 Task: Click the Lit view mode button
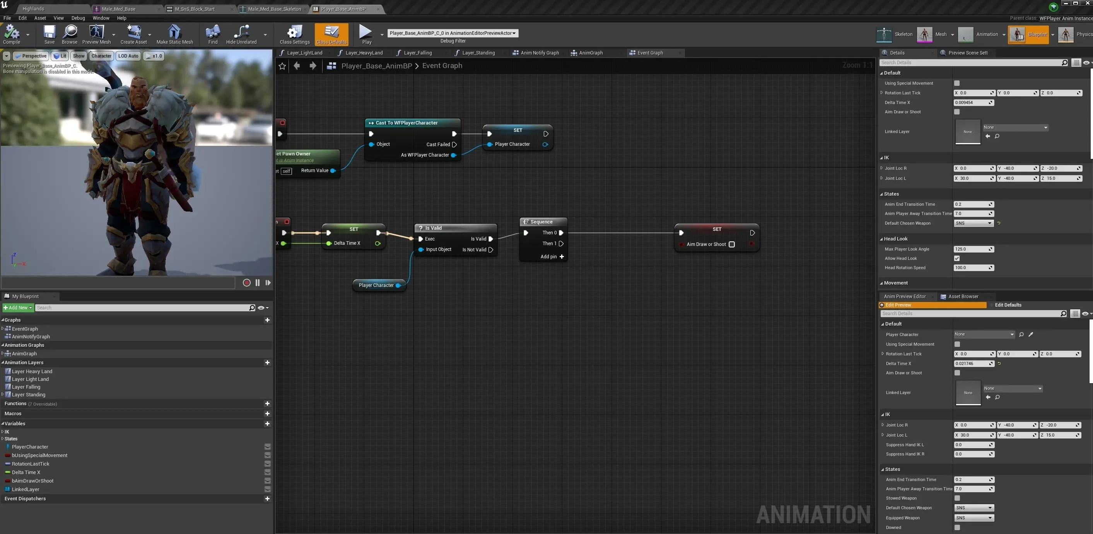(60, 56)
